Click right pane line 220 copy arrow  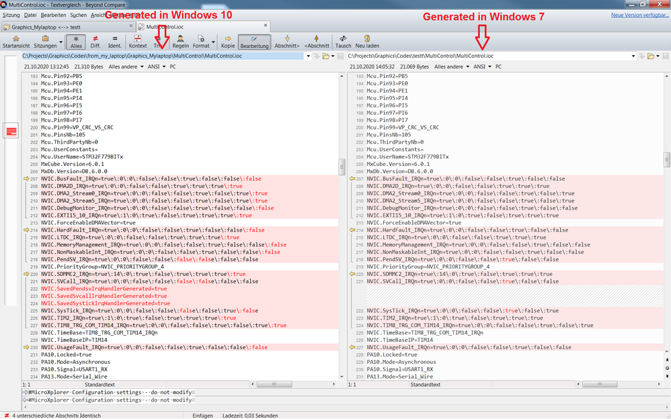tap(352, 274)
